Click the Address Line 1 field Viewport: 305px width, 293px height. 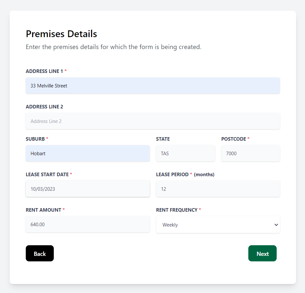tap(153, 86)
